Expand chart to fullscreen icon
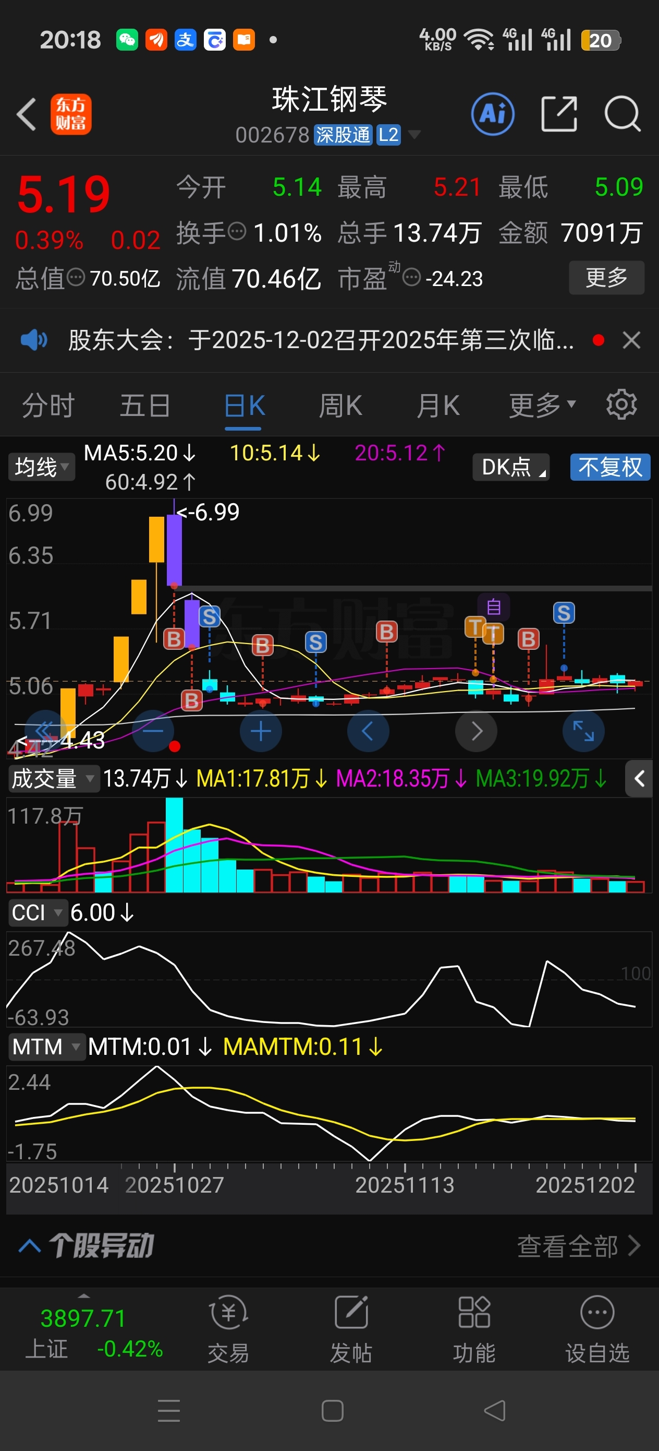This screenshot has height=1451, width=659. 583,731
